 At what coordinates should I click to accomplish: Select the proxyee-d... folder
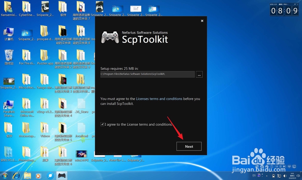pos(45,33)
